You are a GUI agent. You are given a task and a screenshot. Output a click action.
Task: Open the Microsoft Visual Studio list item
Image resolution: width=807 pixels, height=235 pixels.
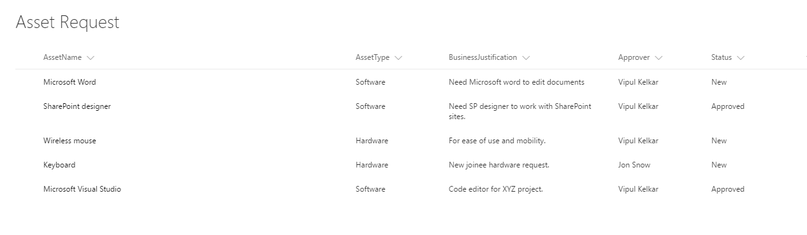pyautogui.click(x=82, y=189)
